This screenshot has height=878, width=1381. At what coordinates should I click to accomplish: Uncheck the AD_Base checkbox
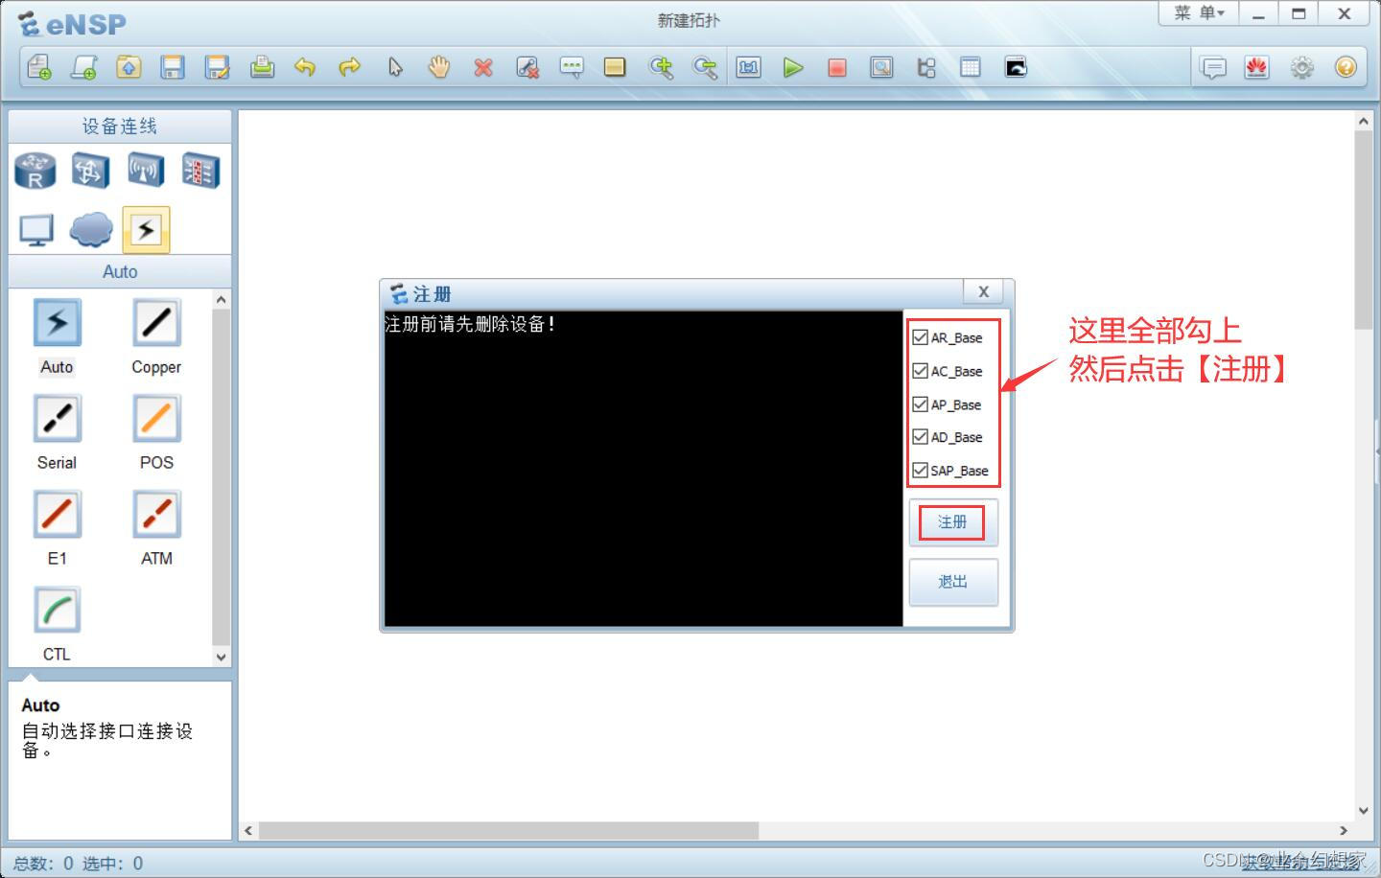click(x=920, y=437)
